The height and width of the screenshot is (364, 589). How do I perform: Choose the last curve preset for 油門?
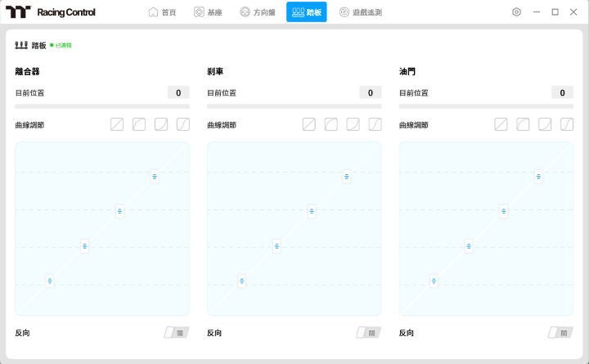coord(567,124)
